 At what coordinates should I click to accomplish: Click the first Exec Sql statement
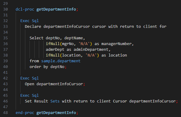tap(30, 21)
